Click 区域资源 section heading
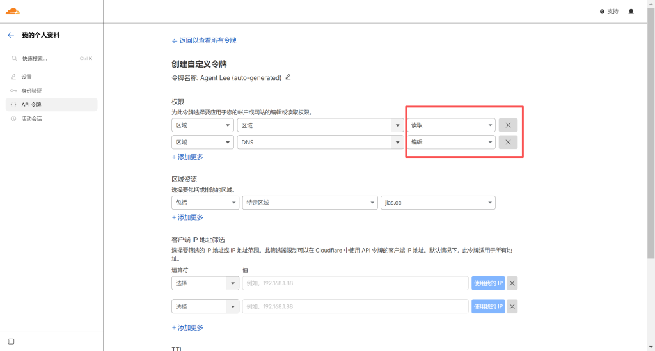The image size is (655, 351). click(x=184, y=180)
